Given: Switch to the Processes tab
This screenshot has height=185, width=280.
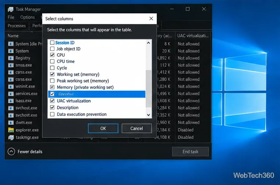Looking at the screenshot, I should [17, 26].
